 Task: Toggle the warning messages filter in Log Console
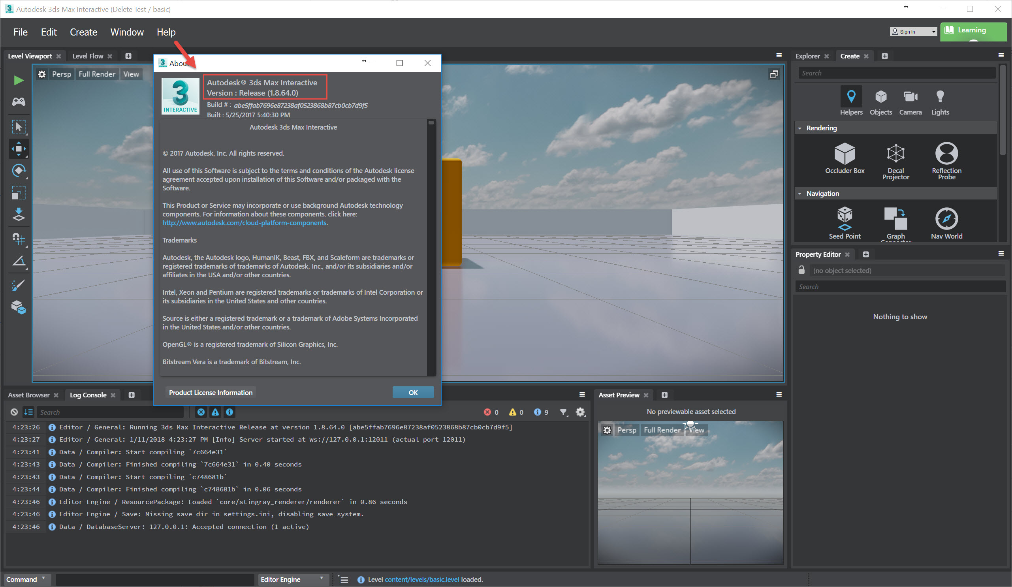215,412
